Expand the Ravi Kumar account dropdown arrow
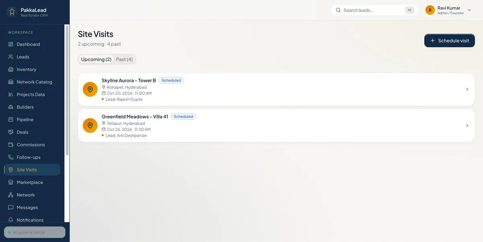This screenshot has width=483, height=242. (469, 10)
